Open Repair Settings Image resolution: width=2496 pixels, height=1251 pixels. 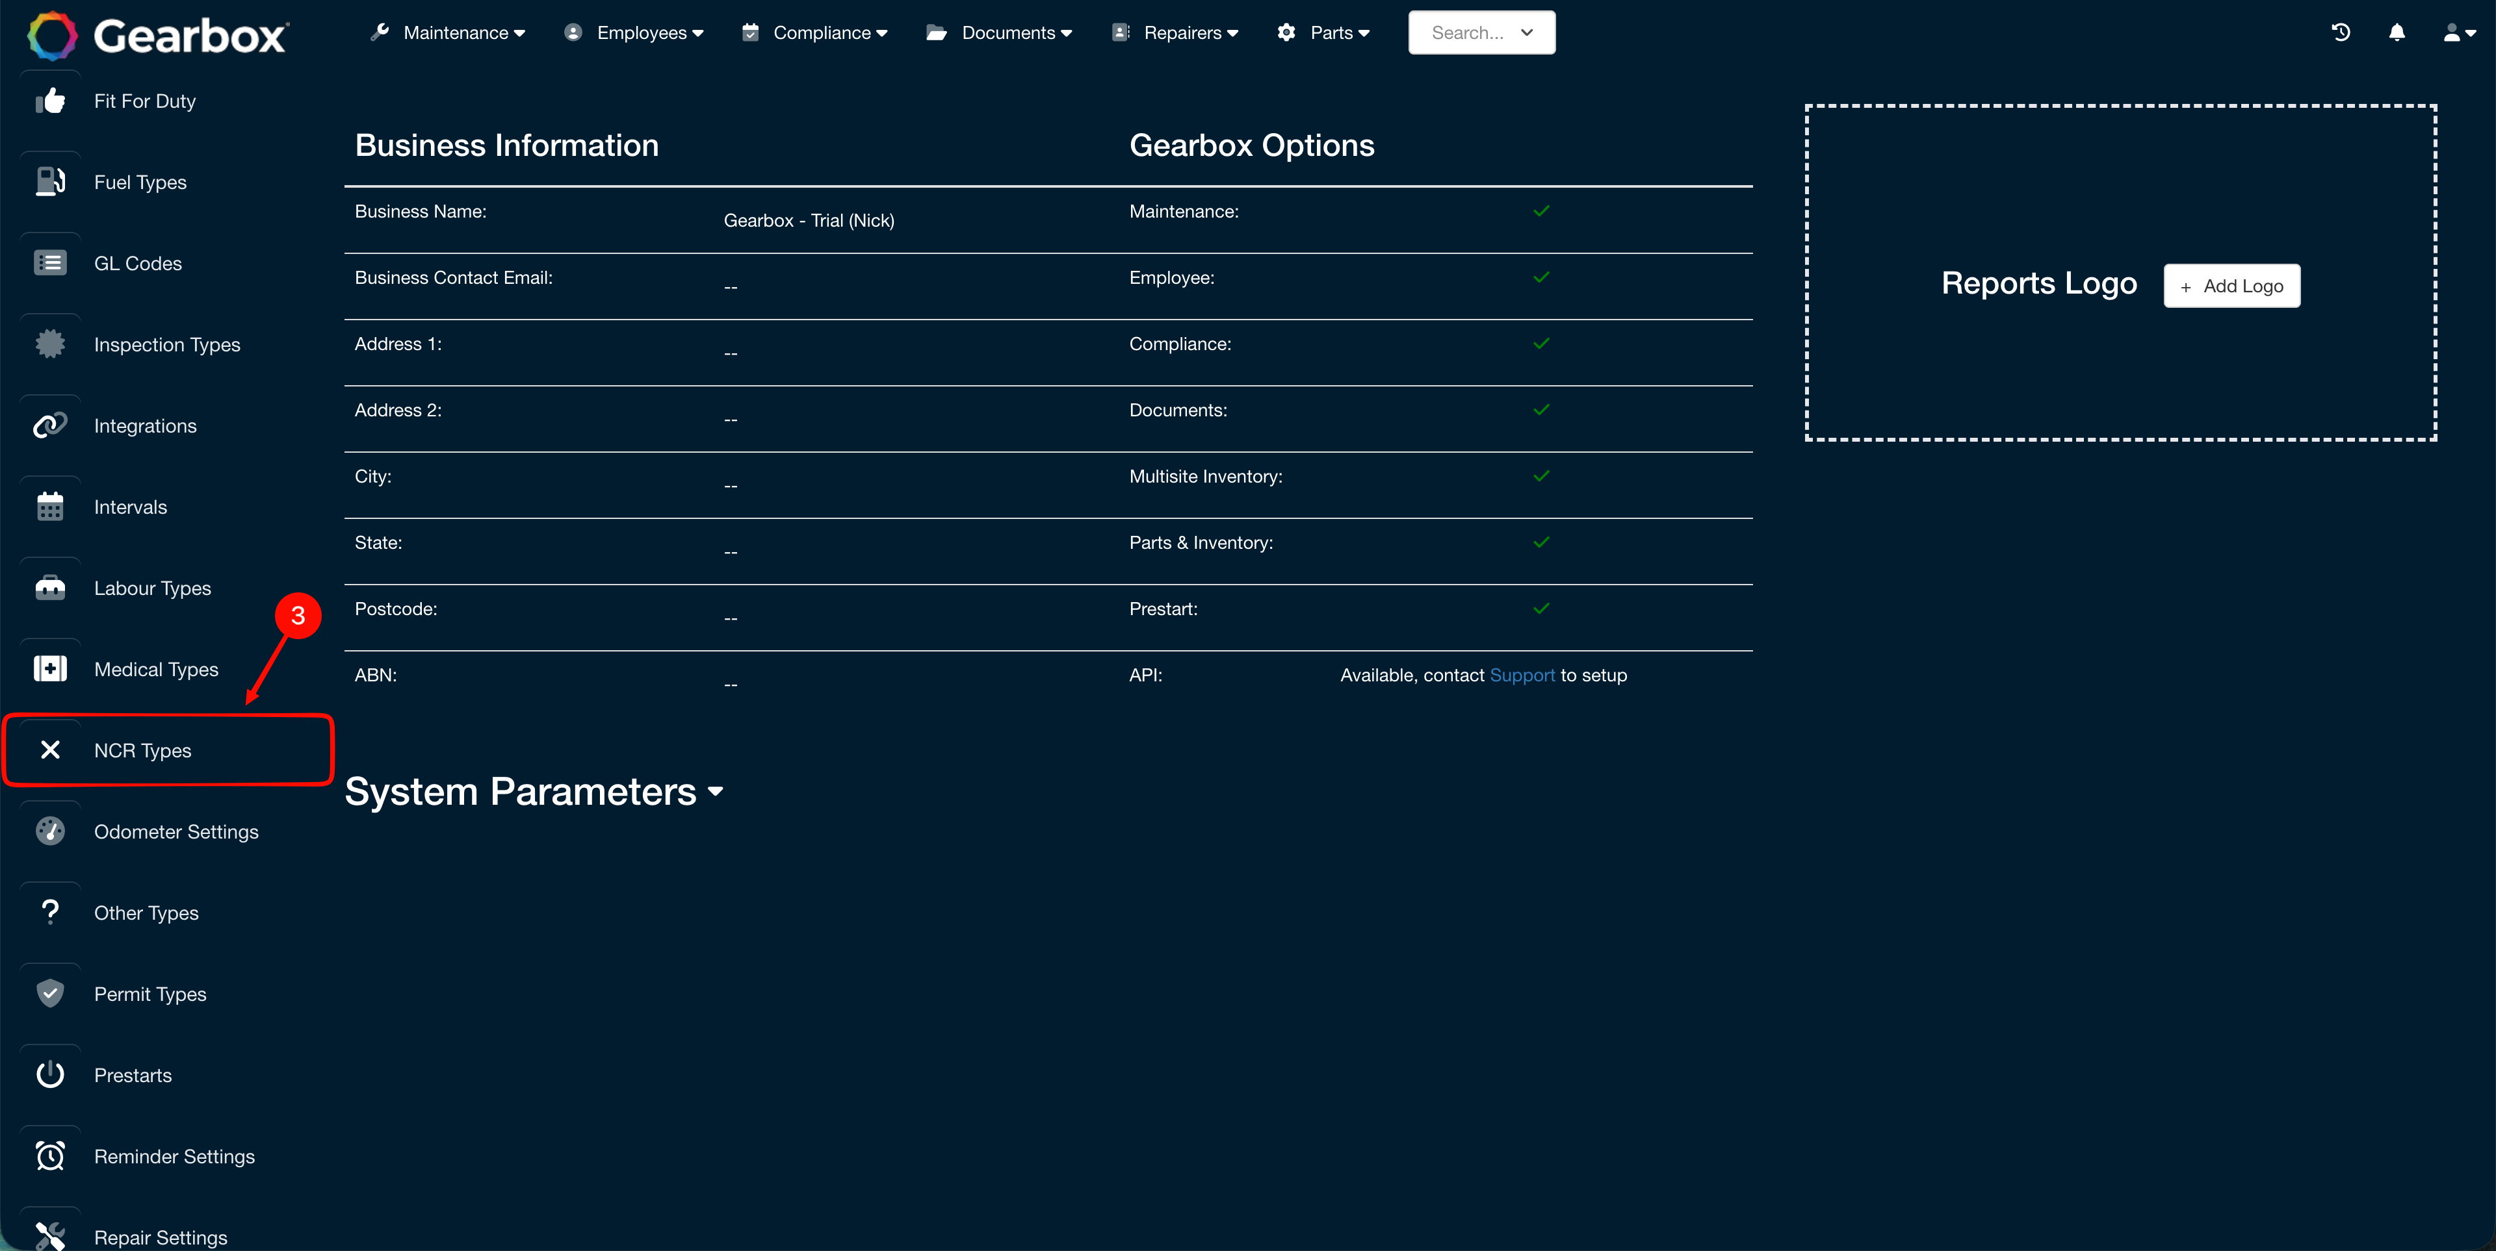[161, 1237]
